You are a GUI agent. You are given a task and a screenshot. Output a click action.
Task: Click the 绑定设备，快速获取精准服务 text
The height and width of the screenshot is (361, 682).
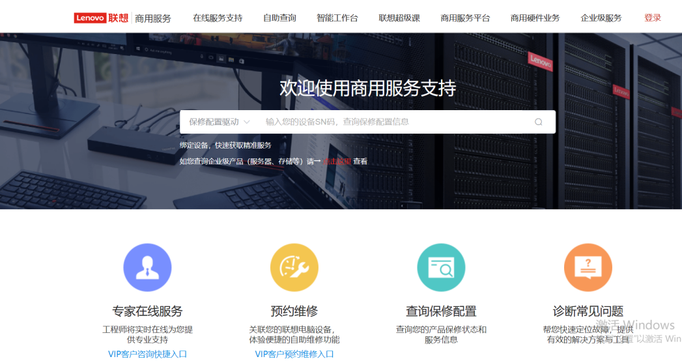click(x=225, y=145)
